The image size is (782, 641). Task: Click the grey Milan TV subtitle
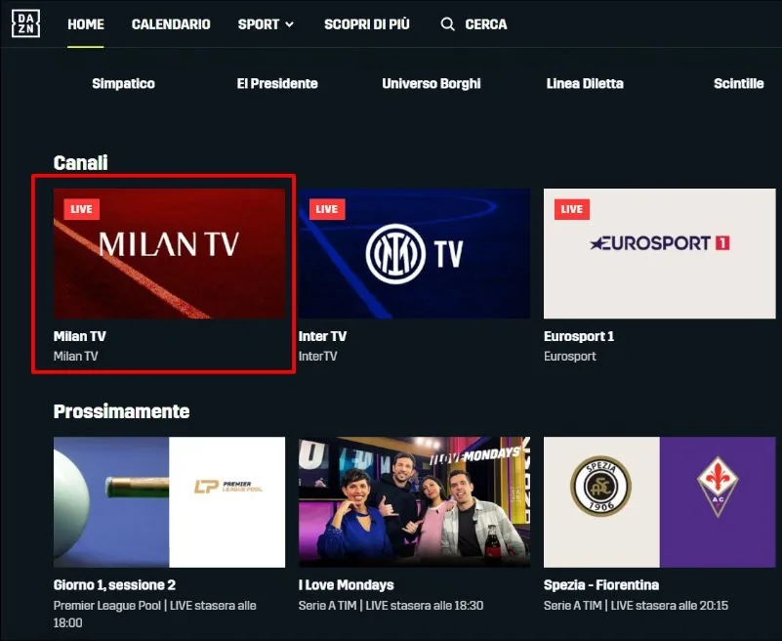tap(76, 356)
